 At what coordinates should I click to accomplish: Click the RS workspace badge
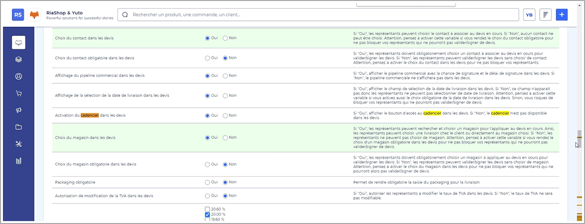click(x=18, y=15)
